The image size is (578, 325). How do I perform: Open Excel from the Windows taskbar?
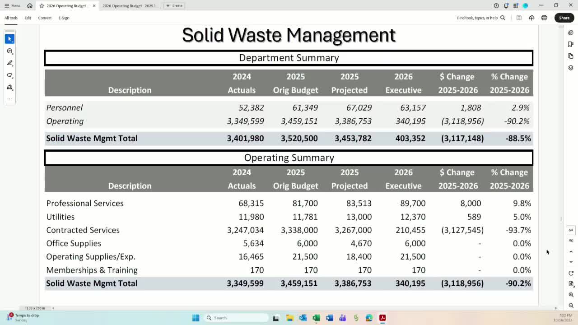(x=316, y=318)
